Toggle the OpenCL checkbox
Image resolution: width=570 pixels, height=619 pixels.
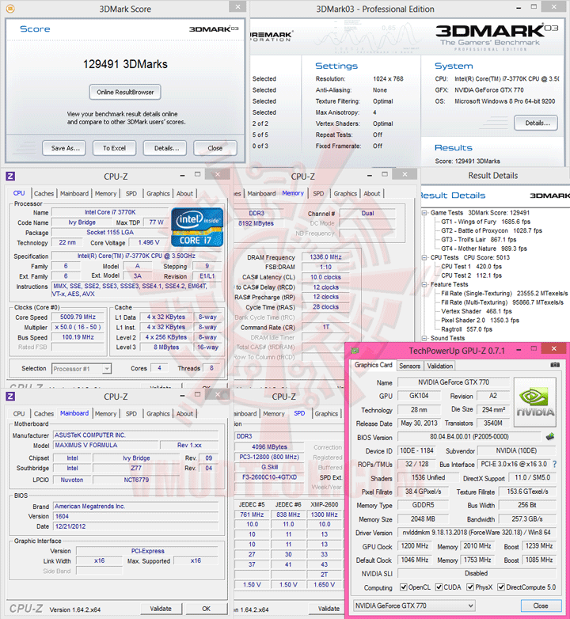tap(404, 587)
